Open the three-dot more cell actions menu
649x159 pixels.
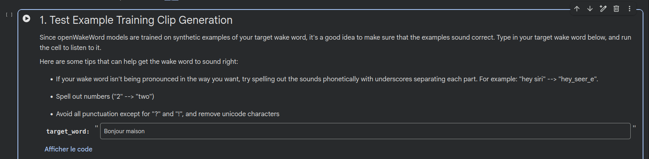pyautogui.click(x=629, y=9)
